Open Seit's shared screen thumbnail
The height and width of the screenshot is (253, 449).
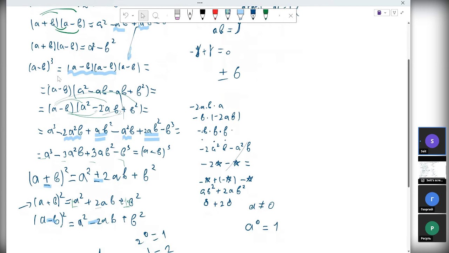pyautogui.click(x=432, y=170)
